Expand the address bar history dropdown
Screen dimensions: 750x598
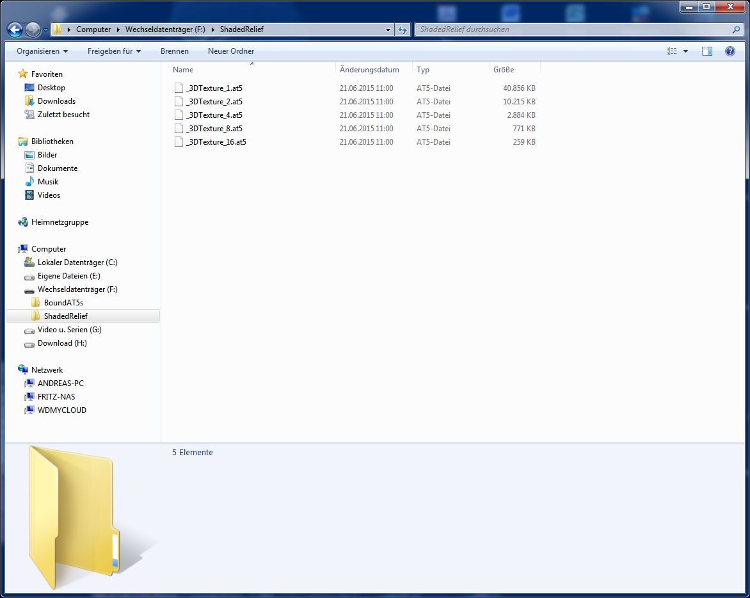388,29
